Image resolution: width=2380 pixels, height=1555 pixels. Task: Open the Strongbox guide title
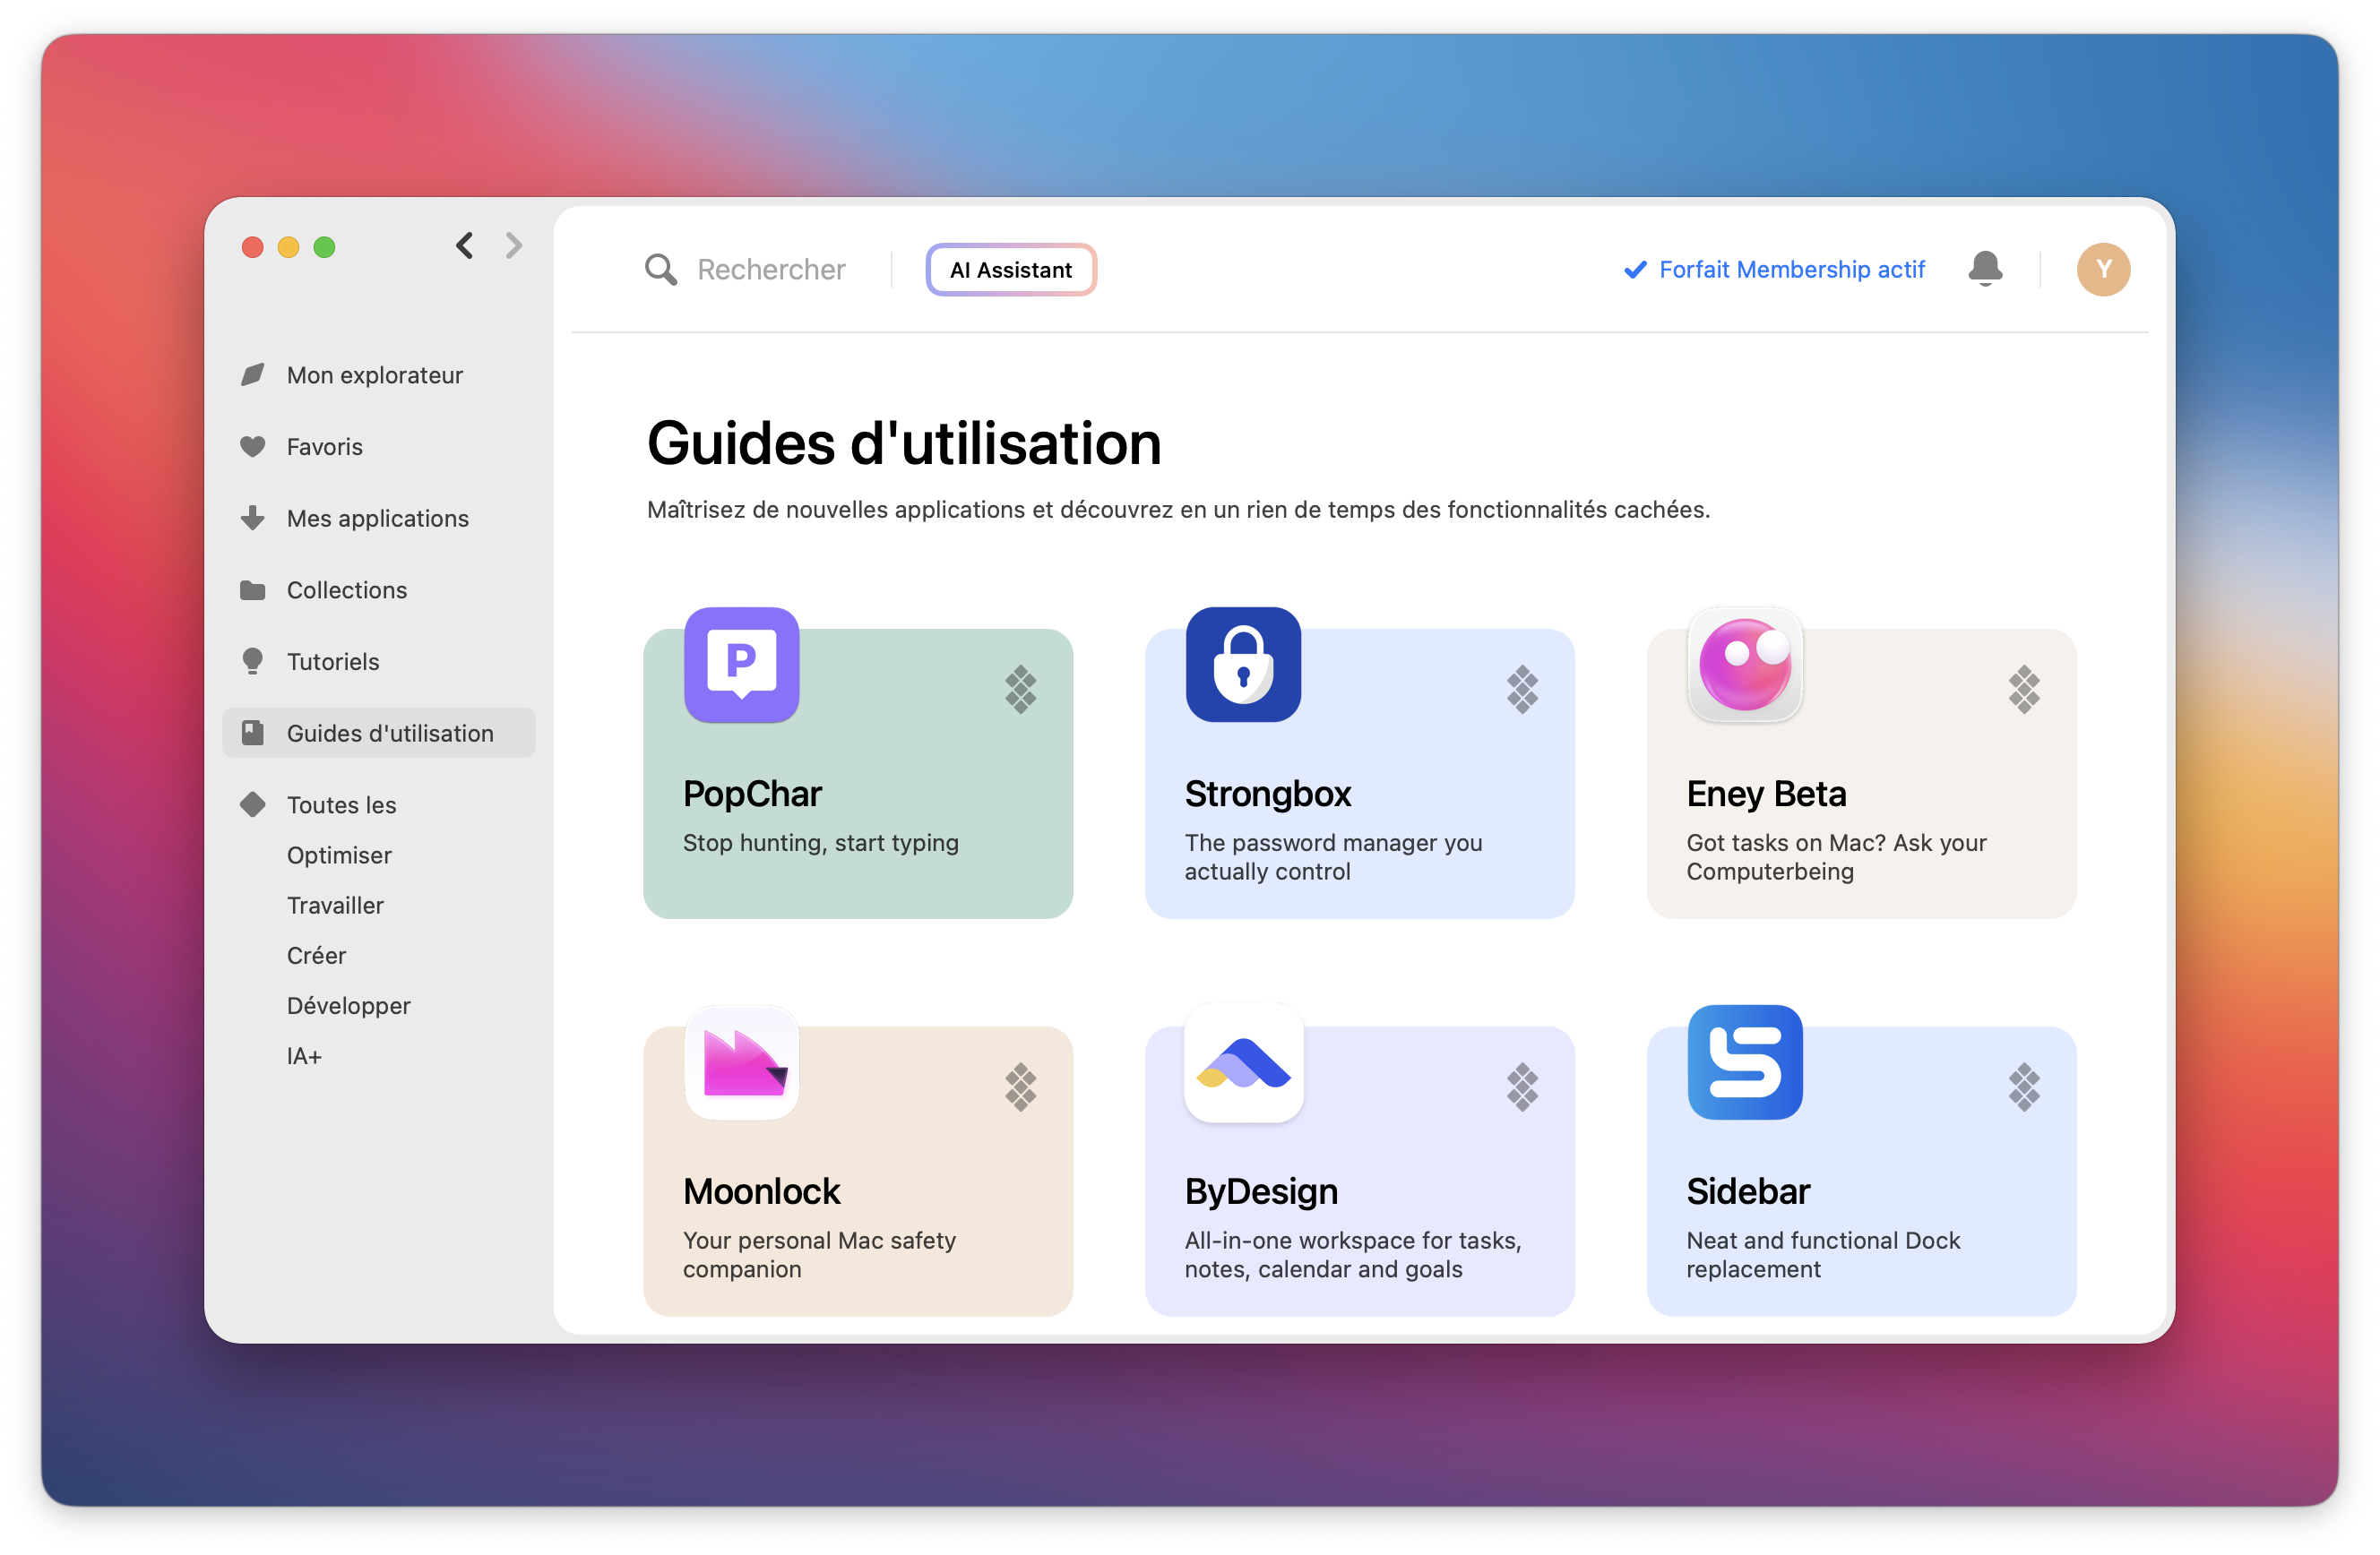point(1268,794)
